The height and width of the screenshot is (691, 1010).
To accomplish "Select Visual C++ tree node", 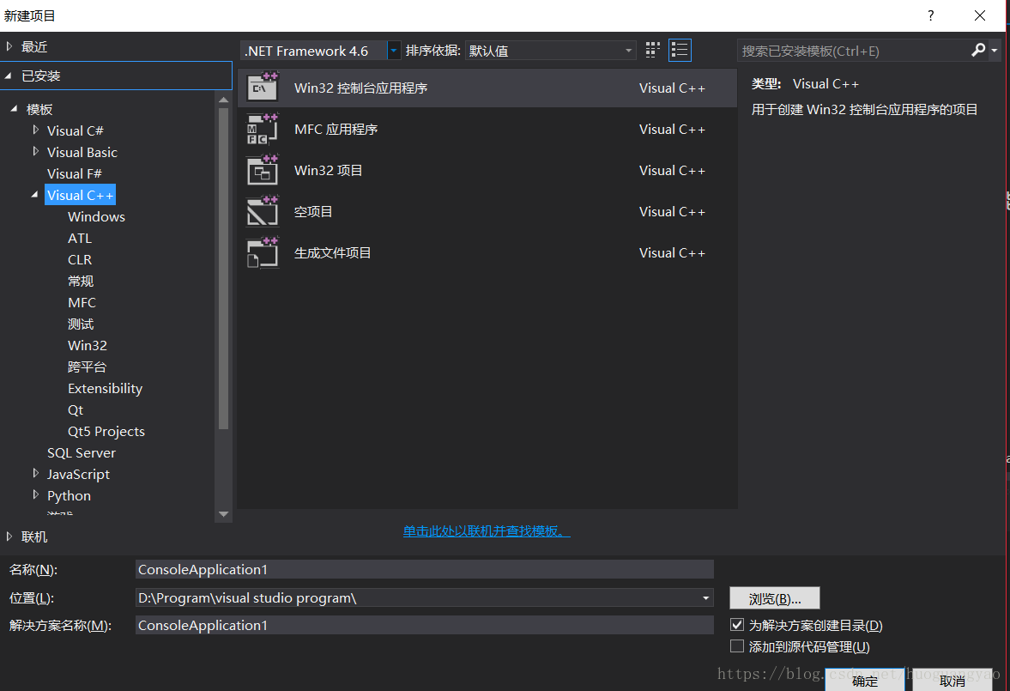I will [80, 196].
